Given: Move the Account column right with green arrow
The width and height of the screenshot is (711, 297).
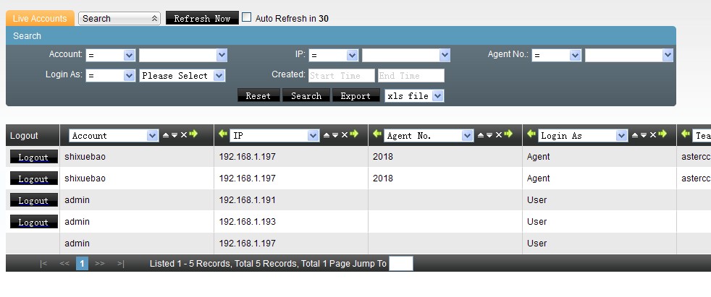Looking at the screenshot, I should 193,135.
